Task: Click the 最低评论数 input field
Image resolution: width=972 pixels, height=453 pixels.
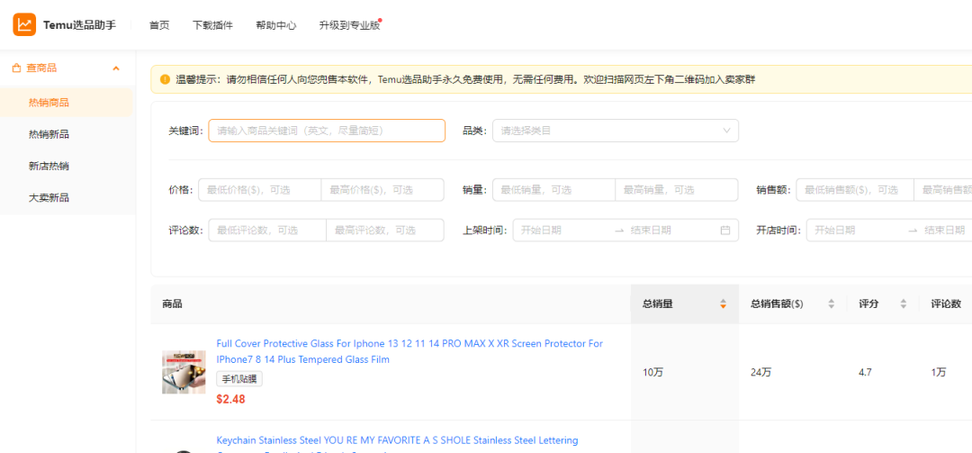Action: [267, 231]
